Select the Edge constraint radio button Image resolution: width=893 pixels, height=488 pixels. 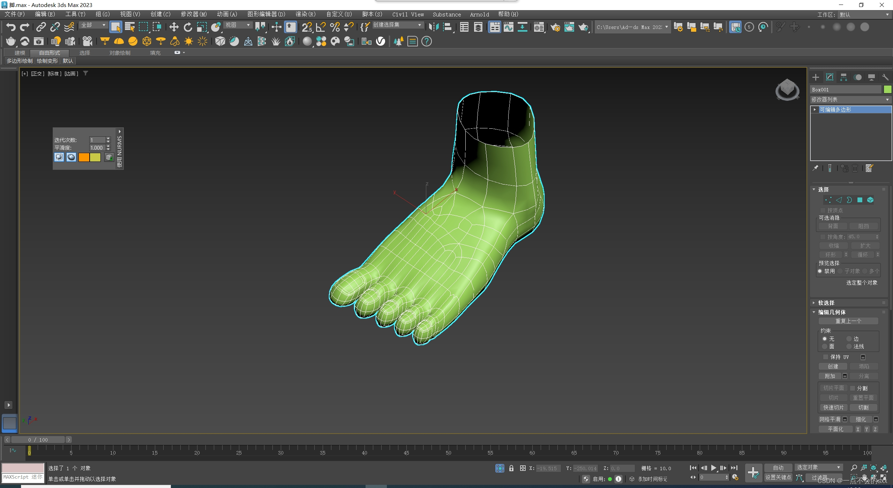[x=849, y=339]
